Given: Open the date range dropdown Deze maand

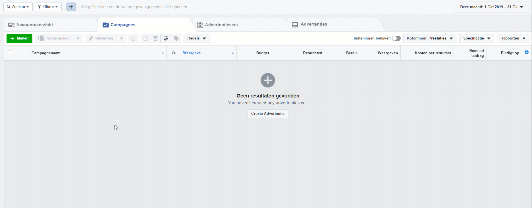Looking at the screenshot, I should click(491, 7).
